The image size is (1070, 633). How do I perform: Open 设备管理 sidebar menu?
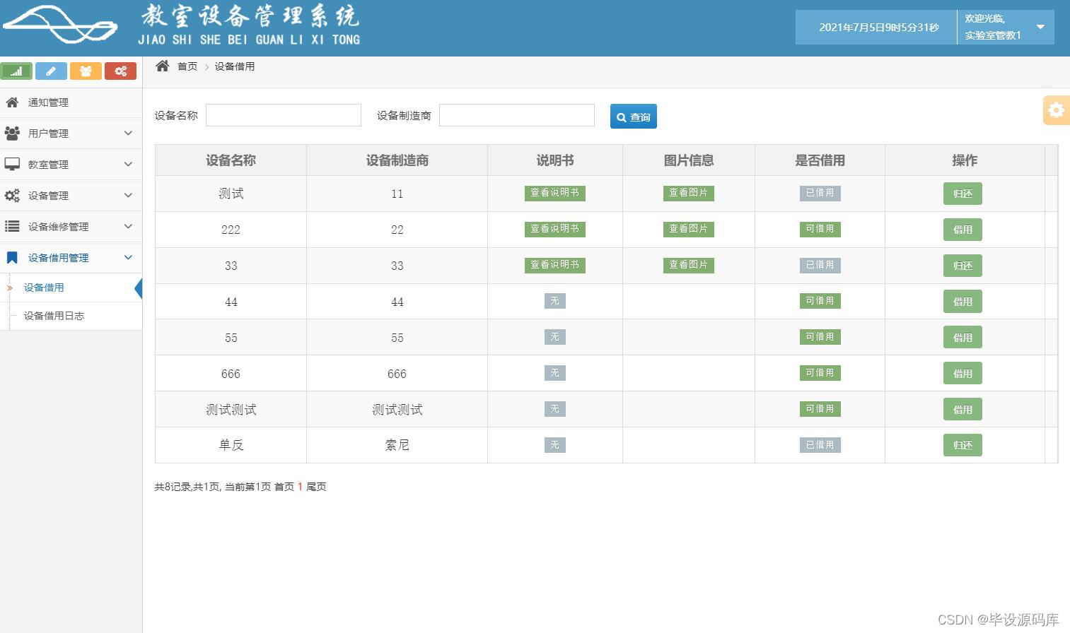coord(71,196)
